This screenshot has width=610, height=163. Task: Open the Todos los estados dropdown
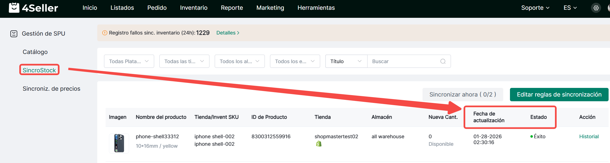click(x=295, y=61)
